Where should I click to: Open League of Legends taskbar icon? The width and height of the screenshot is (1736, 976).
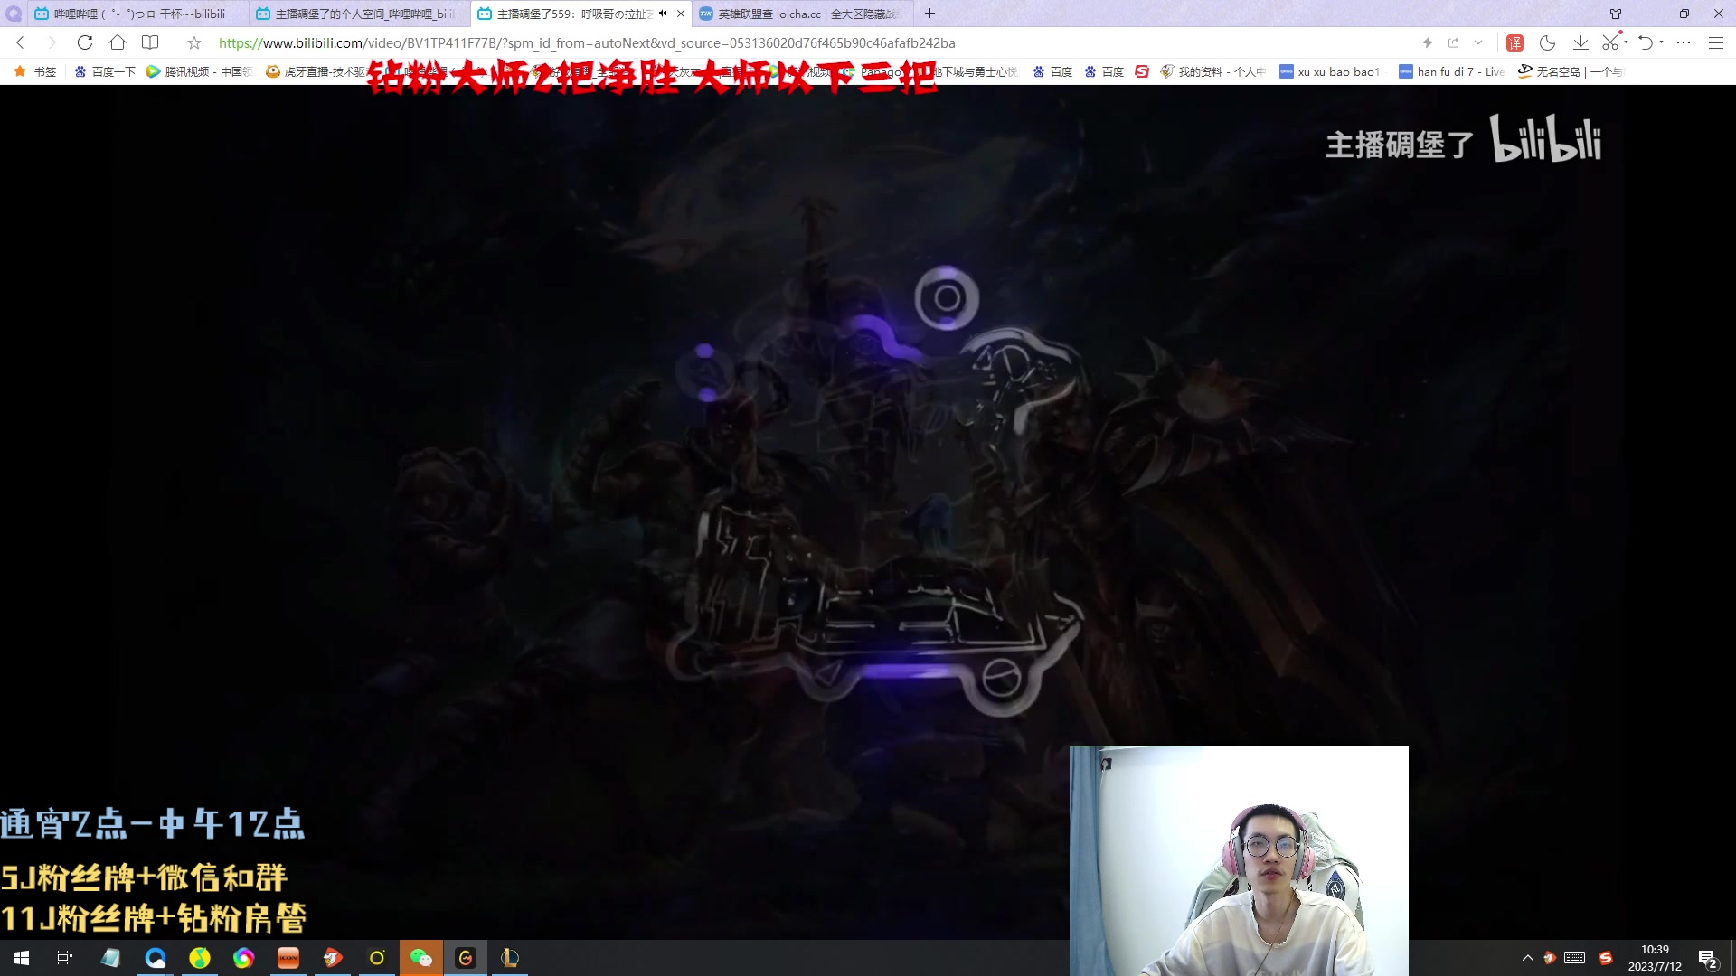pyautogui.click(x=510, y=958)
